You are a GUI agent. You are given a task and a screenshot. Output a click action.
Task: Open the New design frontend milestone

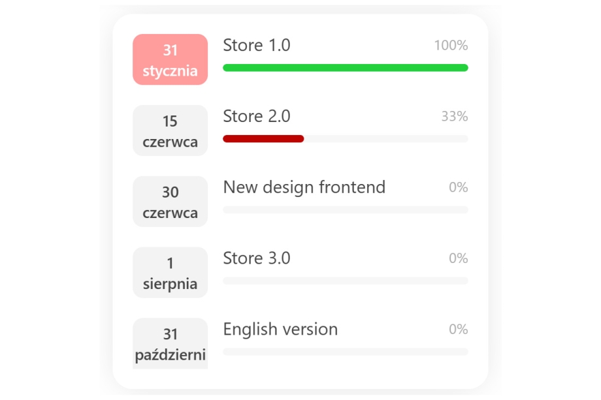304,187
